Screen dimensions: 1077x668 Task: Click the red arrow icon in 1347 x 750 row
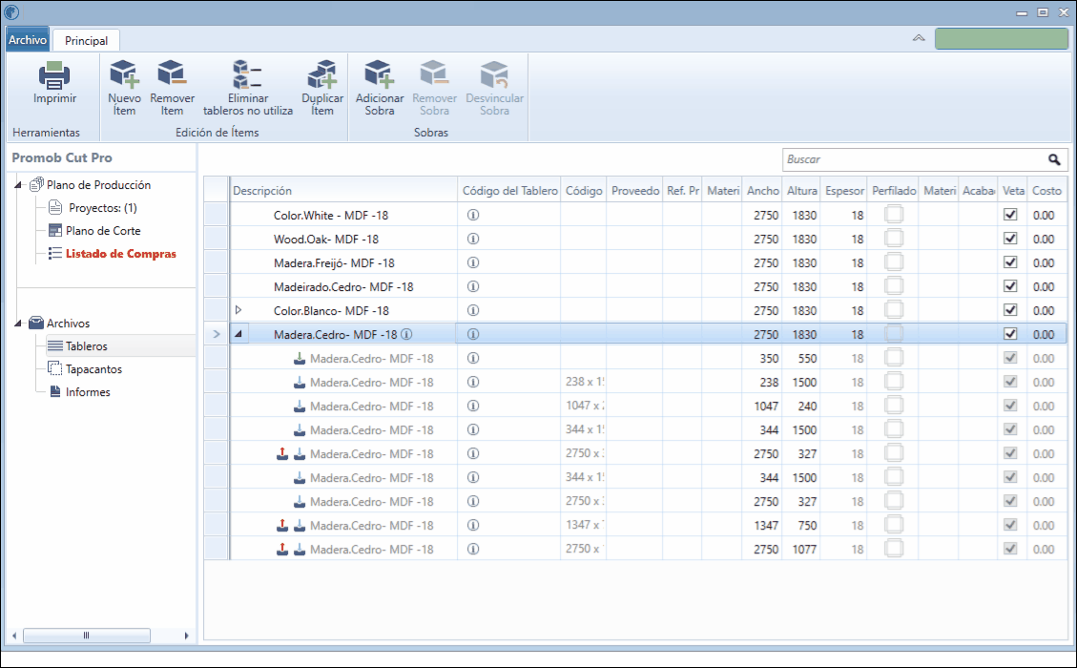click(x=282, y=525)
